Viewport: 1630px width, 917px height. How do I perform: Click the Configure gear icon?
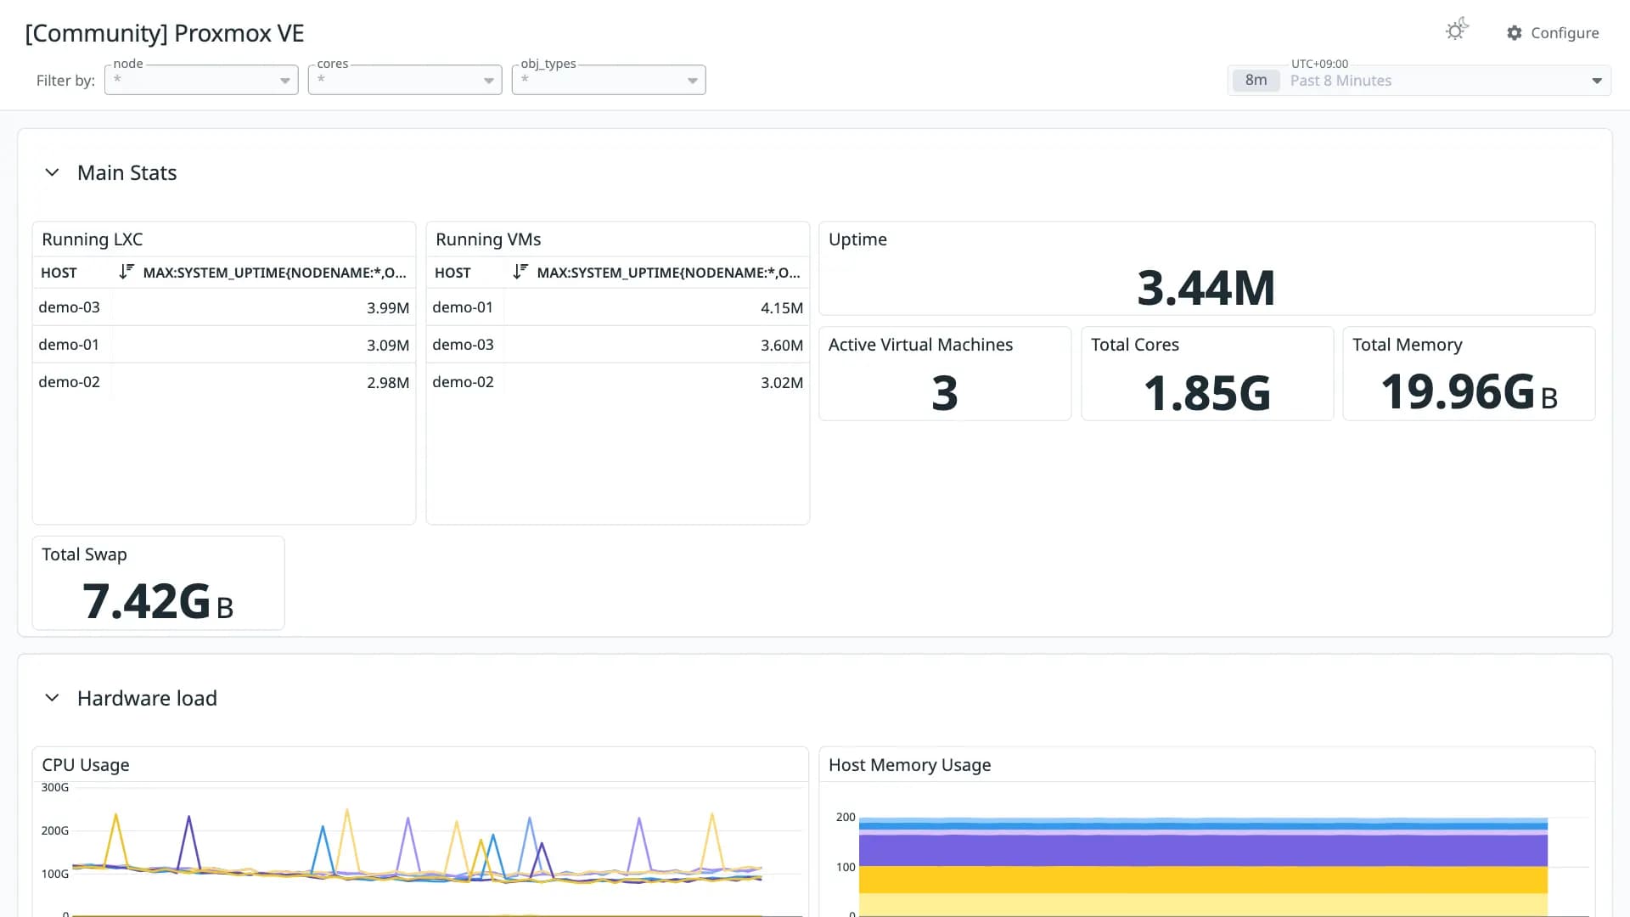click(x=1515, y=33)
